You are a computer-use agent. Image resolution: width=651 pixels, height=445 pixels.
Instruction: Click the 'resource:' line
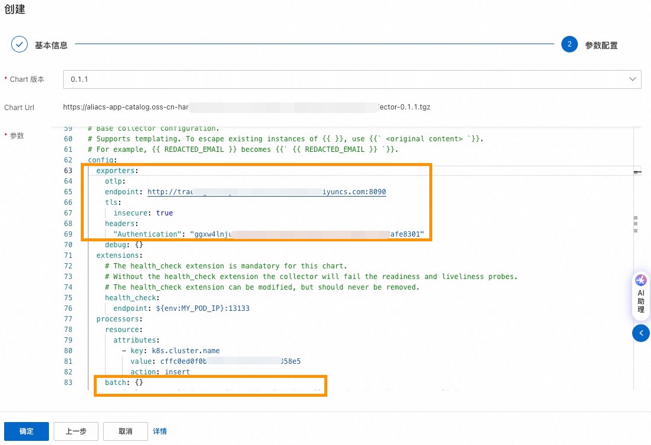124,330
